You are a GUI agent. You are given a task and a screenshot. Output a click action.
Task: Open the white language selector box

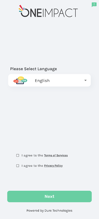click(x=49, y=80)
